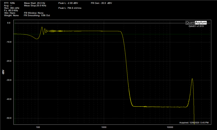Click the Weight: None label
This screenshot has width=217, height=130.
pyautogui.click(x=11, y=15)
